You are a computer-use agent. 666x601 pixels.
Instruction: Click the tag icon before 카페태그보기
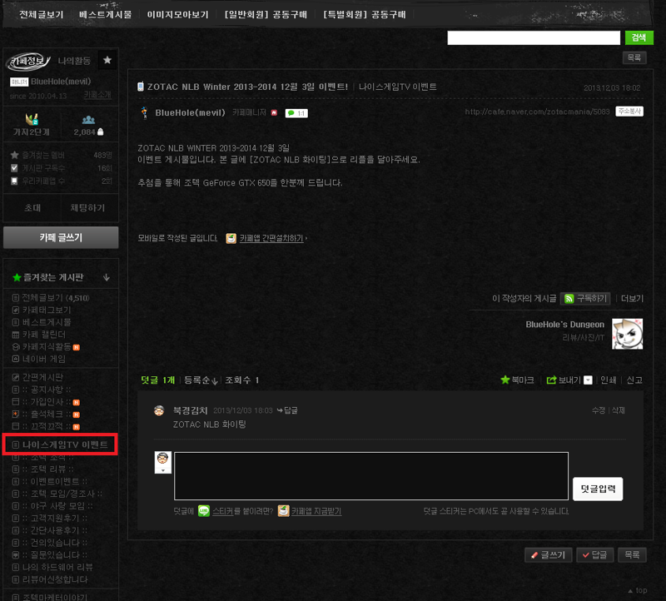click(16, 310)
